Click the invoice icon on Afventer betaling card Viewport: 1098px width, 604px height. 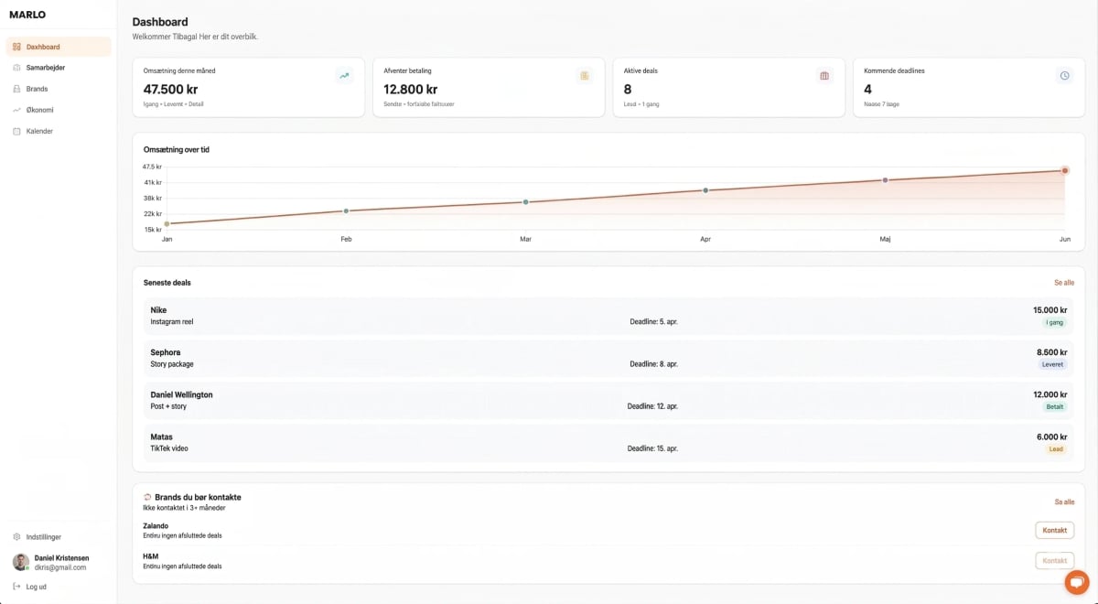click(585, 76)
